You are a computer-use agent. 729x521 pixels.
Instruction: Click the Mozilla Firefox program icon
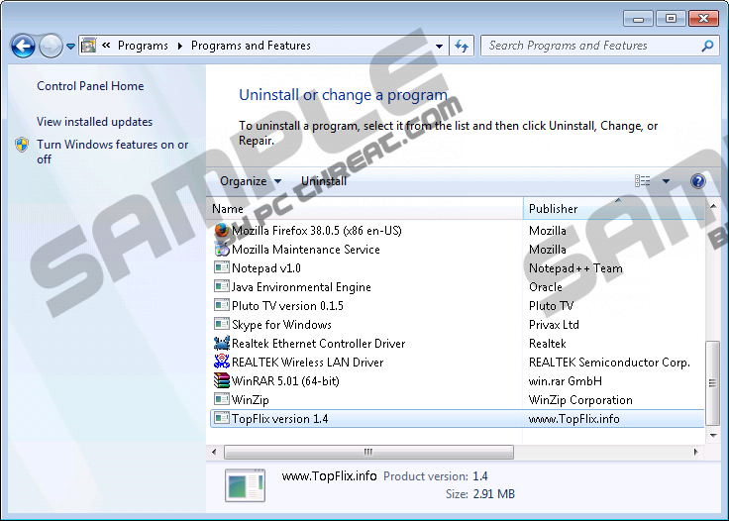coord(222,231)
